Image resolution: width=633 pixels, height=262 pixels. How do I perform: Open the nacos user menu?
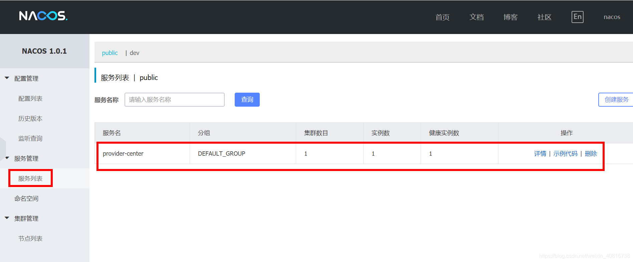612,17
